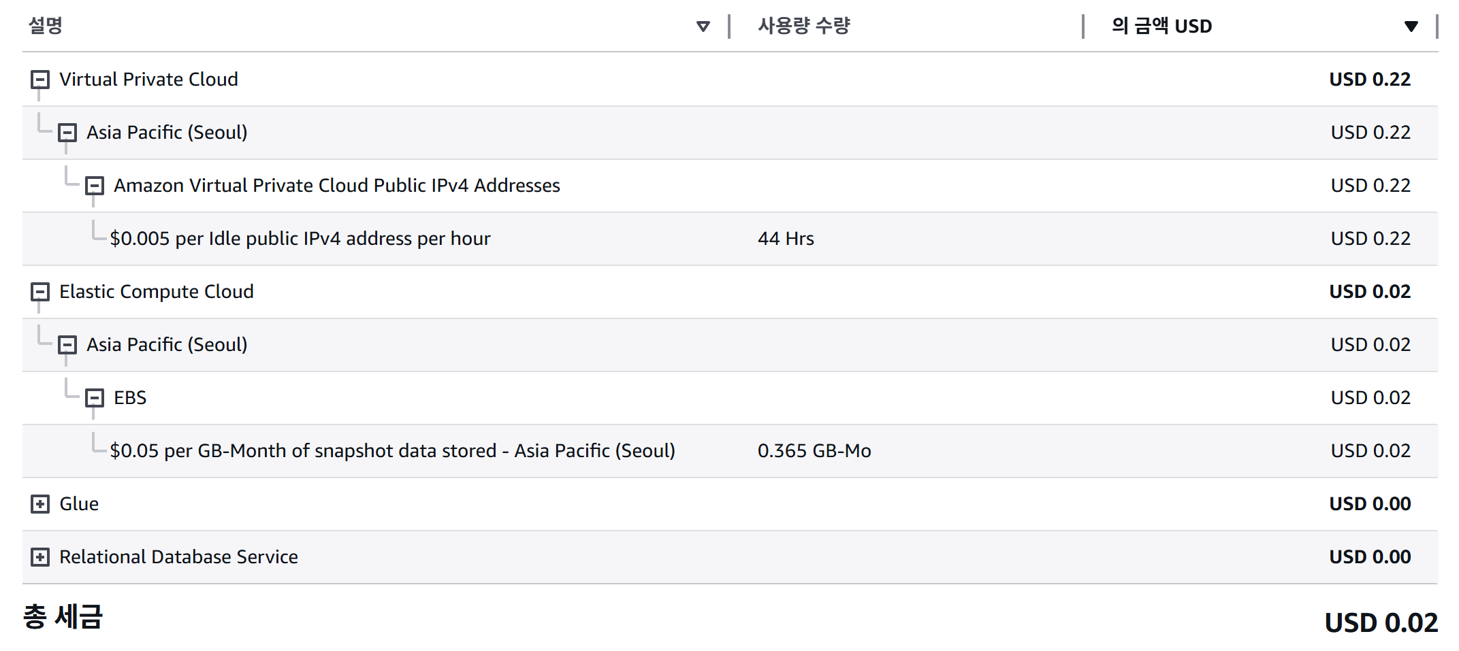Select '$0.005 per Idle public IPv4 address' line
This screenshot has width=1459, height=651.
(300, 239)
